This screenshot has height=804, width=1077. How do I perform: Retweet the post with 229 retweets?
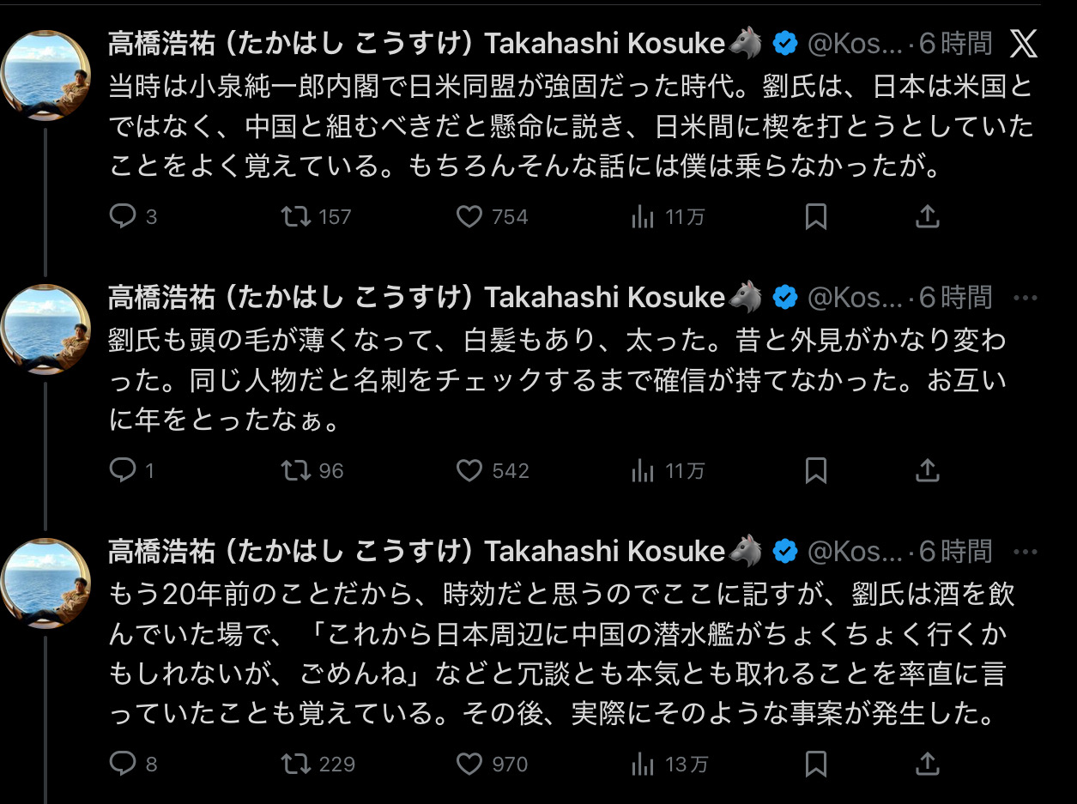pyautogui.click(x=298, y=763)
